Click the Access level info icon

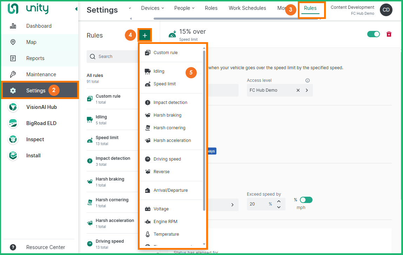[308, 80]
